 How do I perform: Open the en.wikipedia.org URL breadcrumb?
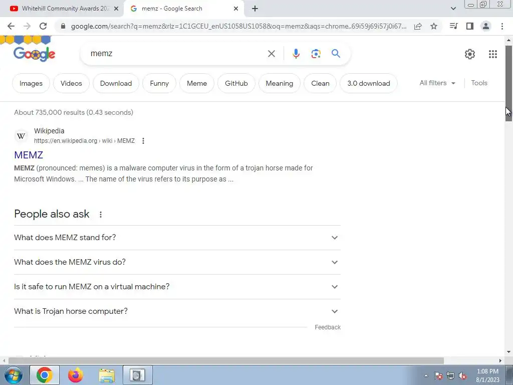click(84, 141)
